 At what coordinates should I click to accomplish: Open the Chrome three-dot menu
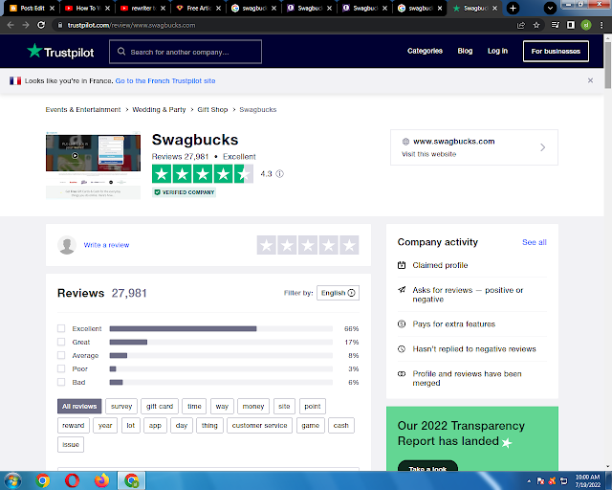pos(601,25)
